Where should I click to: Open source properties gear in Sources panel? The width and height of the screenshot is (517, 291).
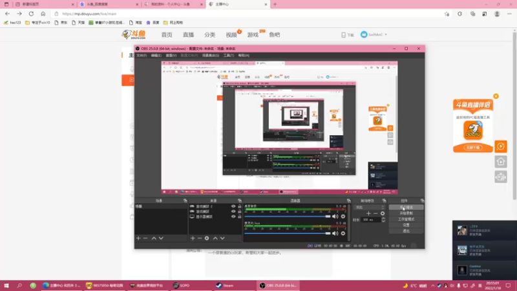tap(207, 238)
